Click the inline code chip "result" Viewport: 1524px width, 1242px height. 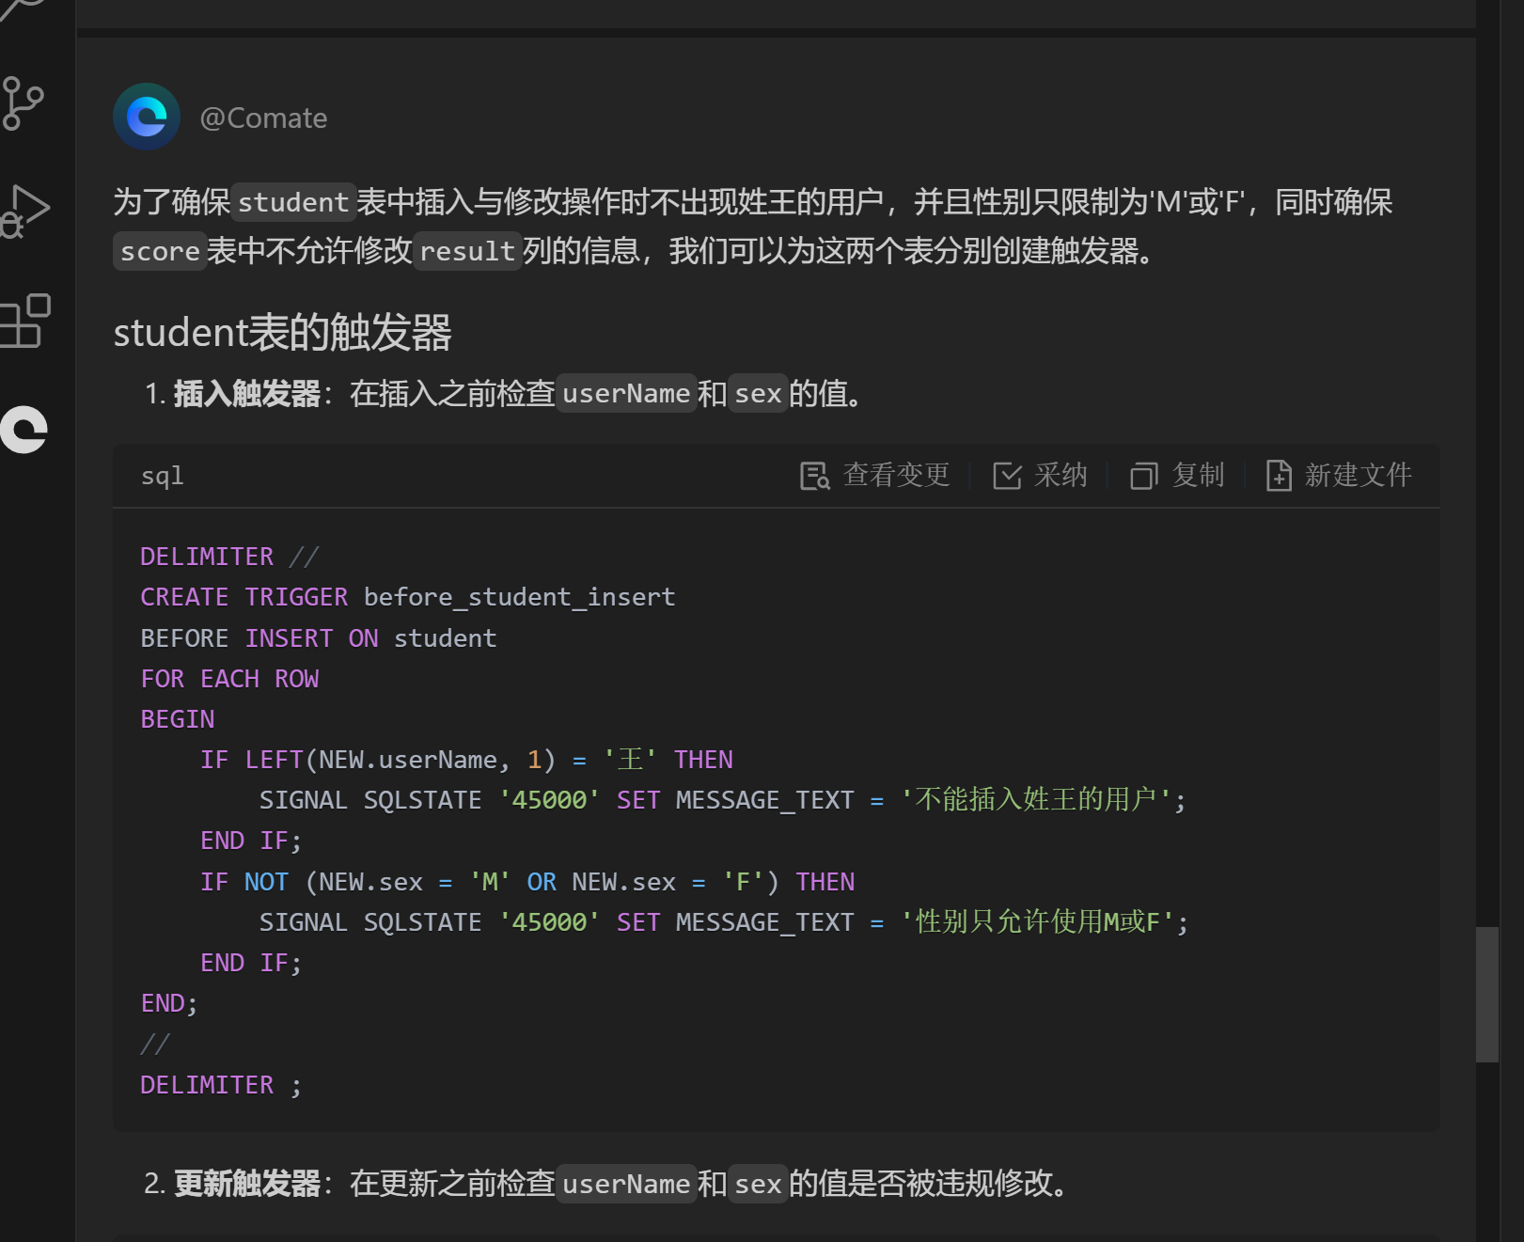(467, 251)
